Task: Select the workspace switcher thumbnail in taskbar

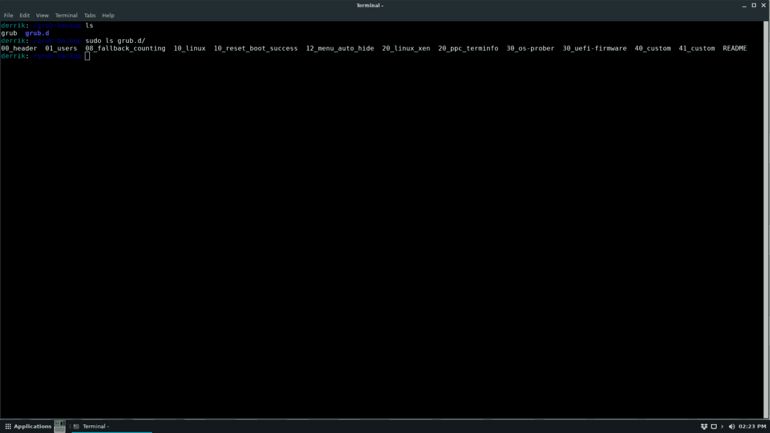Action: [60, 425]
